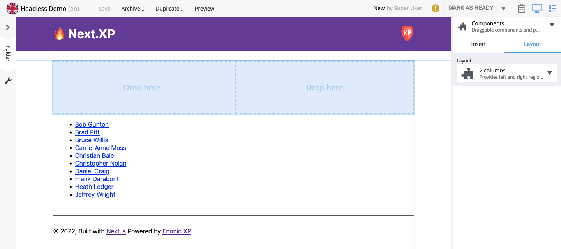The height and width of the screenshot is (249, 561).
Task: Click the MARK AS READY button
Action: 471,8
